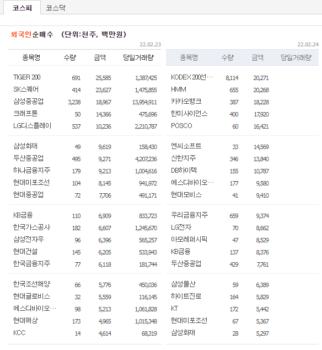
Task: Open 아모레퍼시픽 stock entry
Action: pyautogui.click(x=189, y=239)
